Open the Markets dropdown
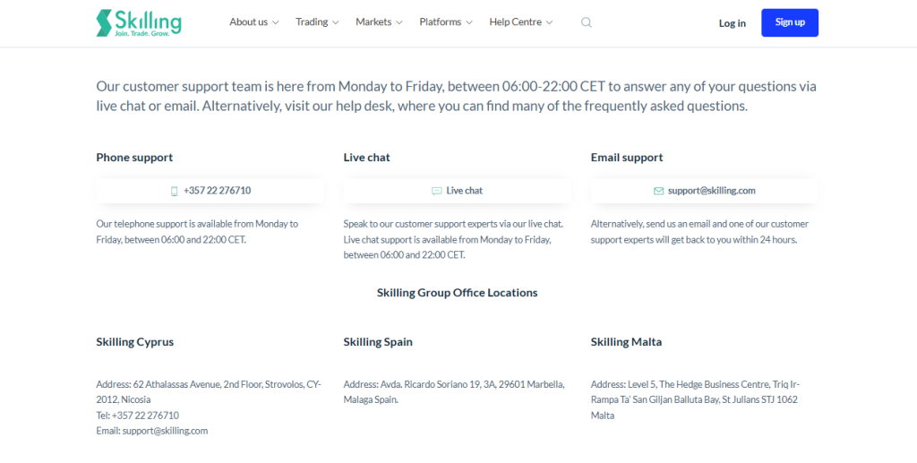 (379, 22)
